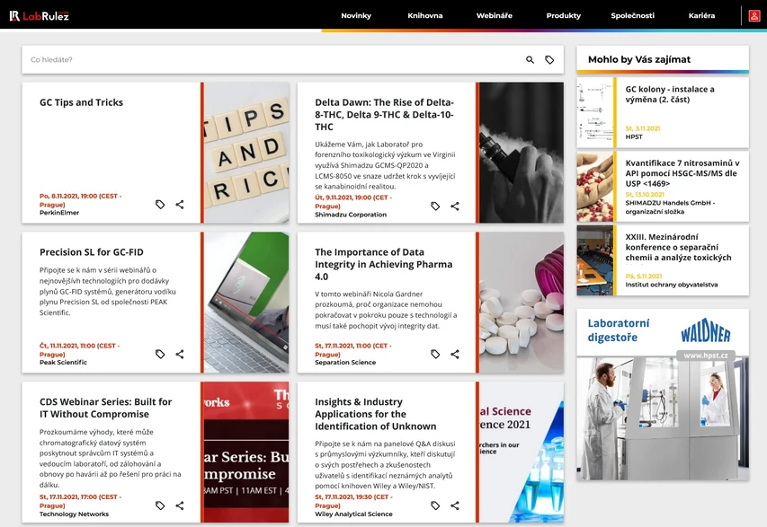Open GC Tips and Tricks webinar title
Viewport: 767px width, 527px height.
tap(81, 102)
